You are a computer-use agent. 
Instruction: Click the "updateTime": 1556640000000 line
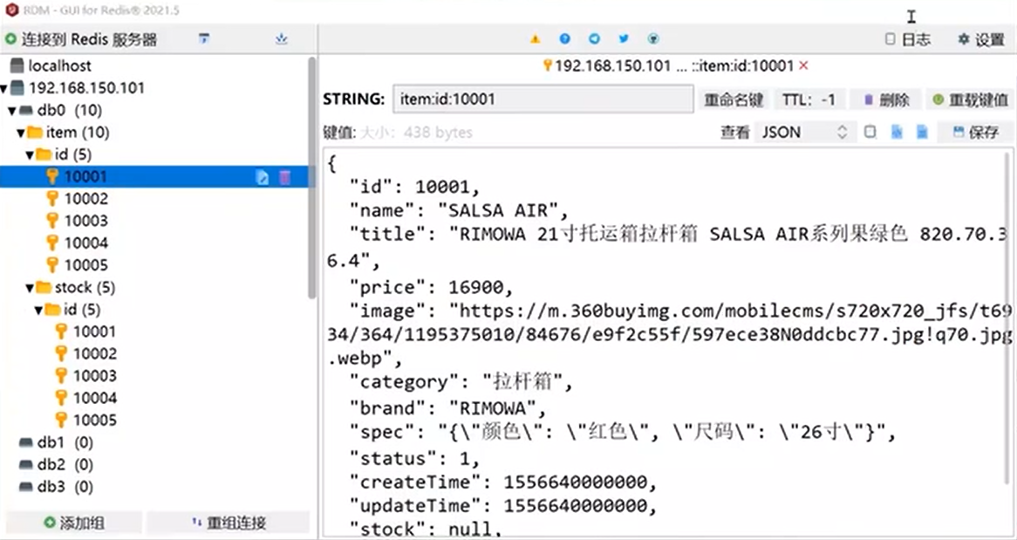503,506
